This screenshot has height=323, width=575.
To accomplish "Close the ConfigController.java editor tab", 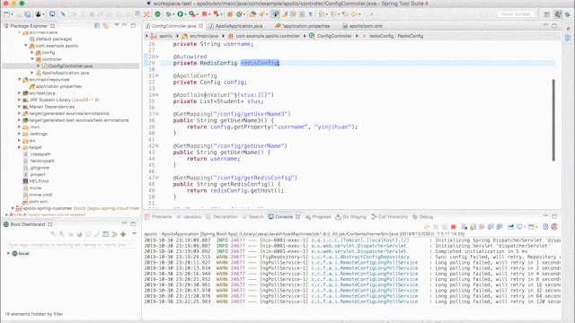I will [201, 26].
